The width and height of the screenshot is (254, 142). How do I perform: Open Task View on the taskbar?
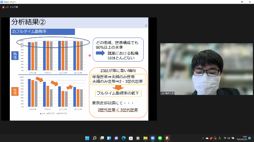102,138
